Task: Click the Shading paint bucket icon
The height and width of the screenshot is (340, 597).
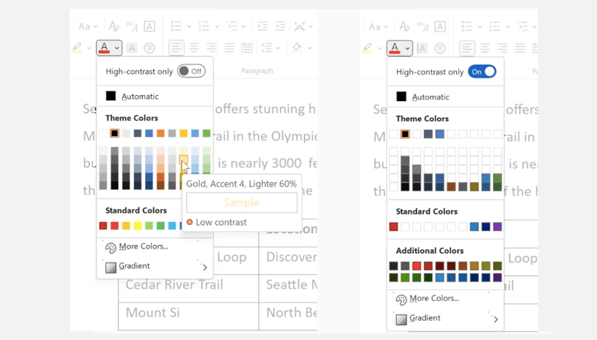Action: (x=297, y=48)
